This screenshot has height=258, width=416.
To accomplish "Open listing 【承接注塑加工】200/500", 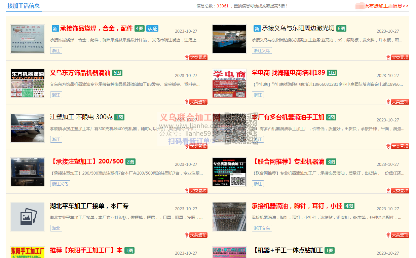I will pos(87,162).
